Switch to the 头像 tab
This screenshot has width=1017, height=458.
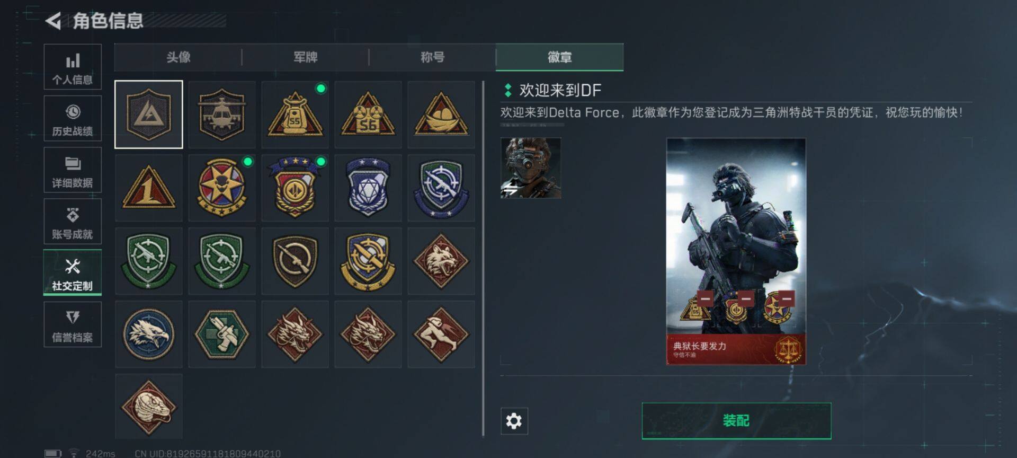tap(179, 57)
